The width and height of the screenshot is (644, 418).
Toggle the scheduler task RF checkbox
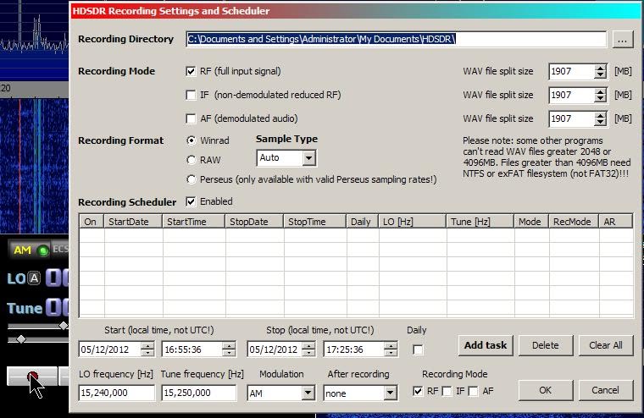pos(418,391)
